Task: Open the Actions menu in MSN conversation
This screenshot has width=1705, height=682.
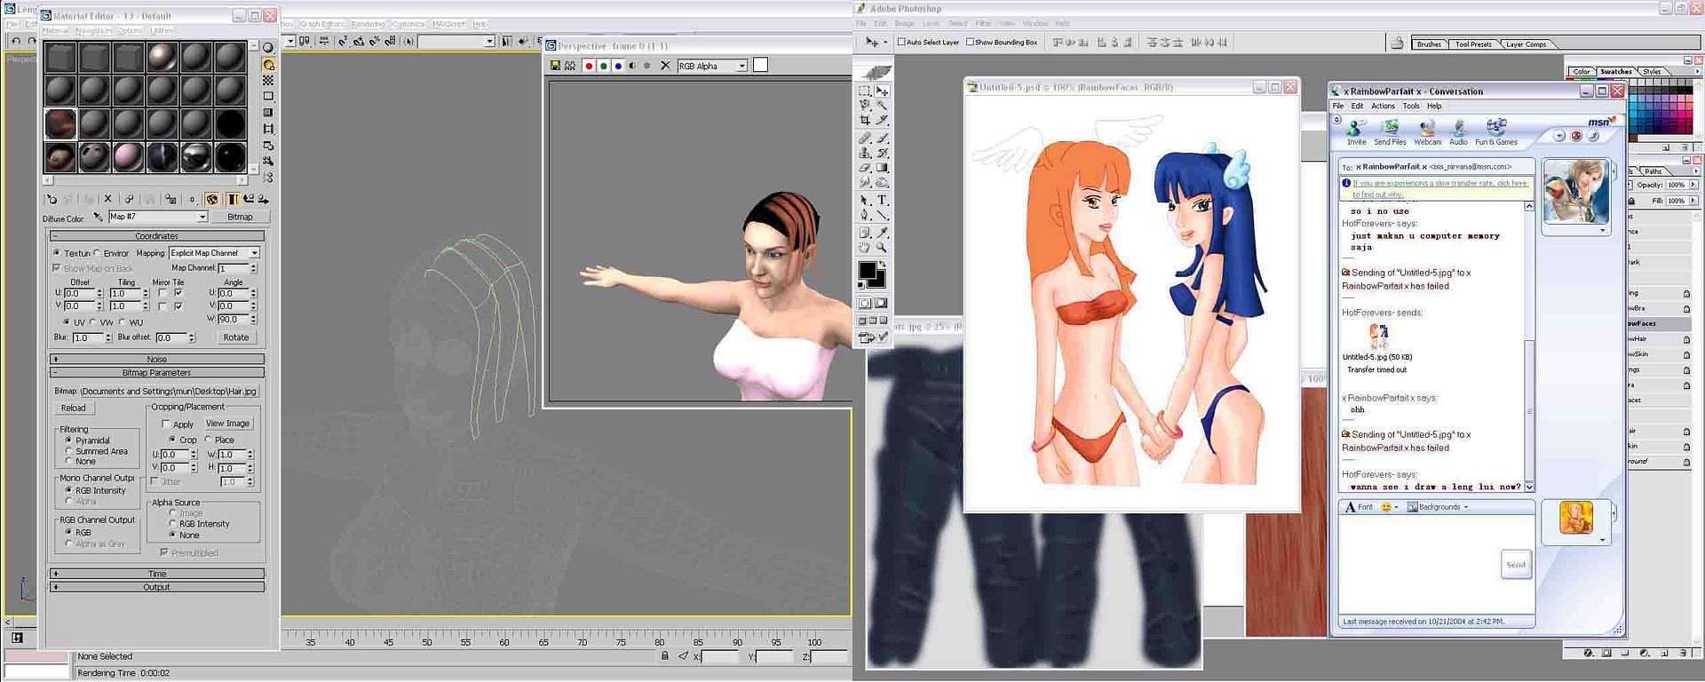Action: point(1383,106)
